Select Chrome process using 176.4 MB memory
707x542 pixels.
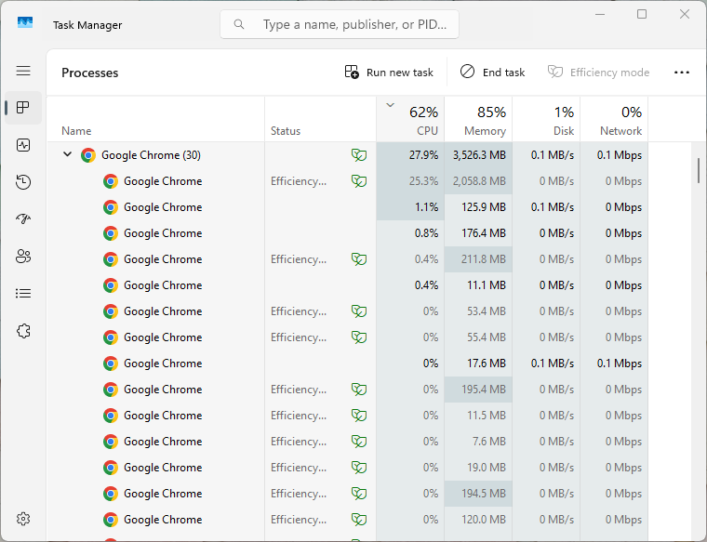point(347,233)
